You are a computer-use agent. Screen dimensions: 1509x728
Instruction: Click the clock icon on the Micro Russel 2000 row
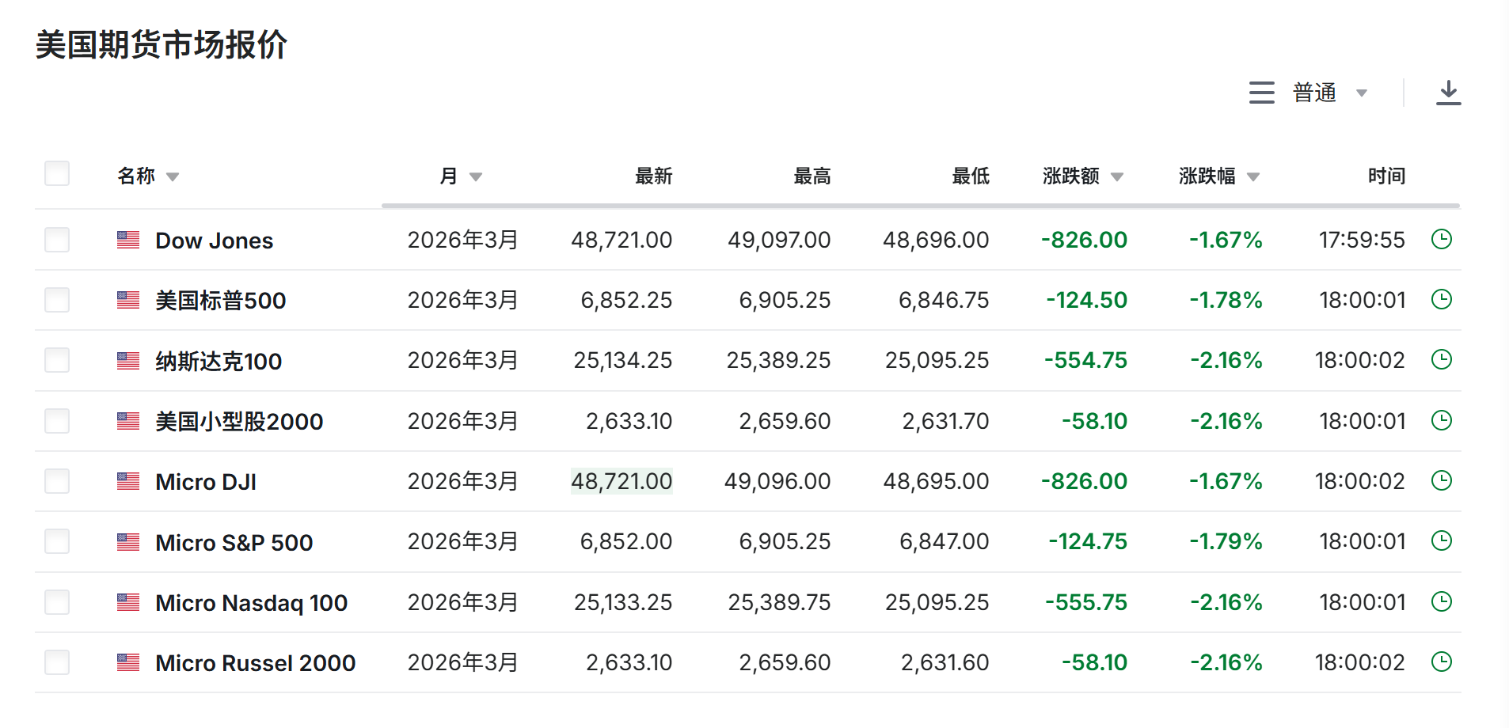1442,662
